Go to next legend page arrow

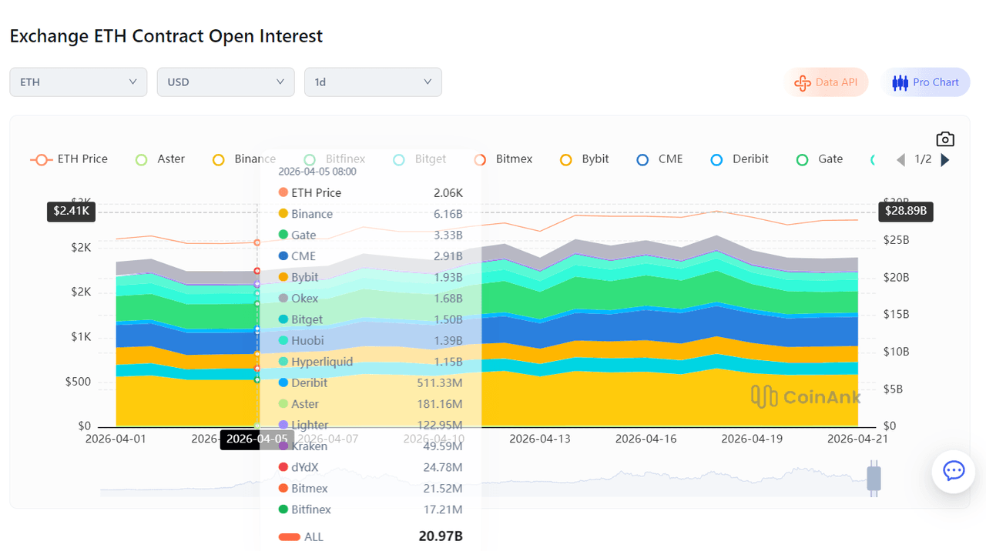(x=946, y=160)
